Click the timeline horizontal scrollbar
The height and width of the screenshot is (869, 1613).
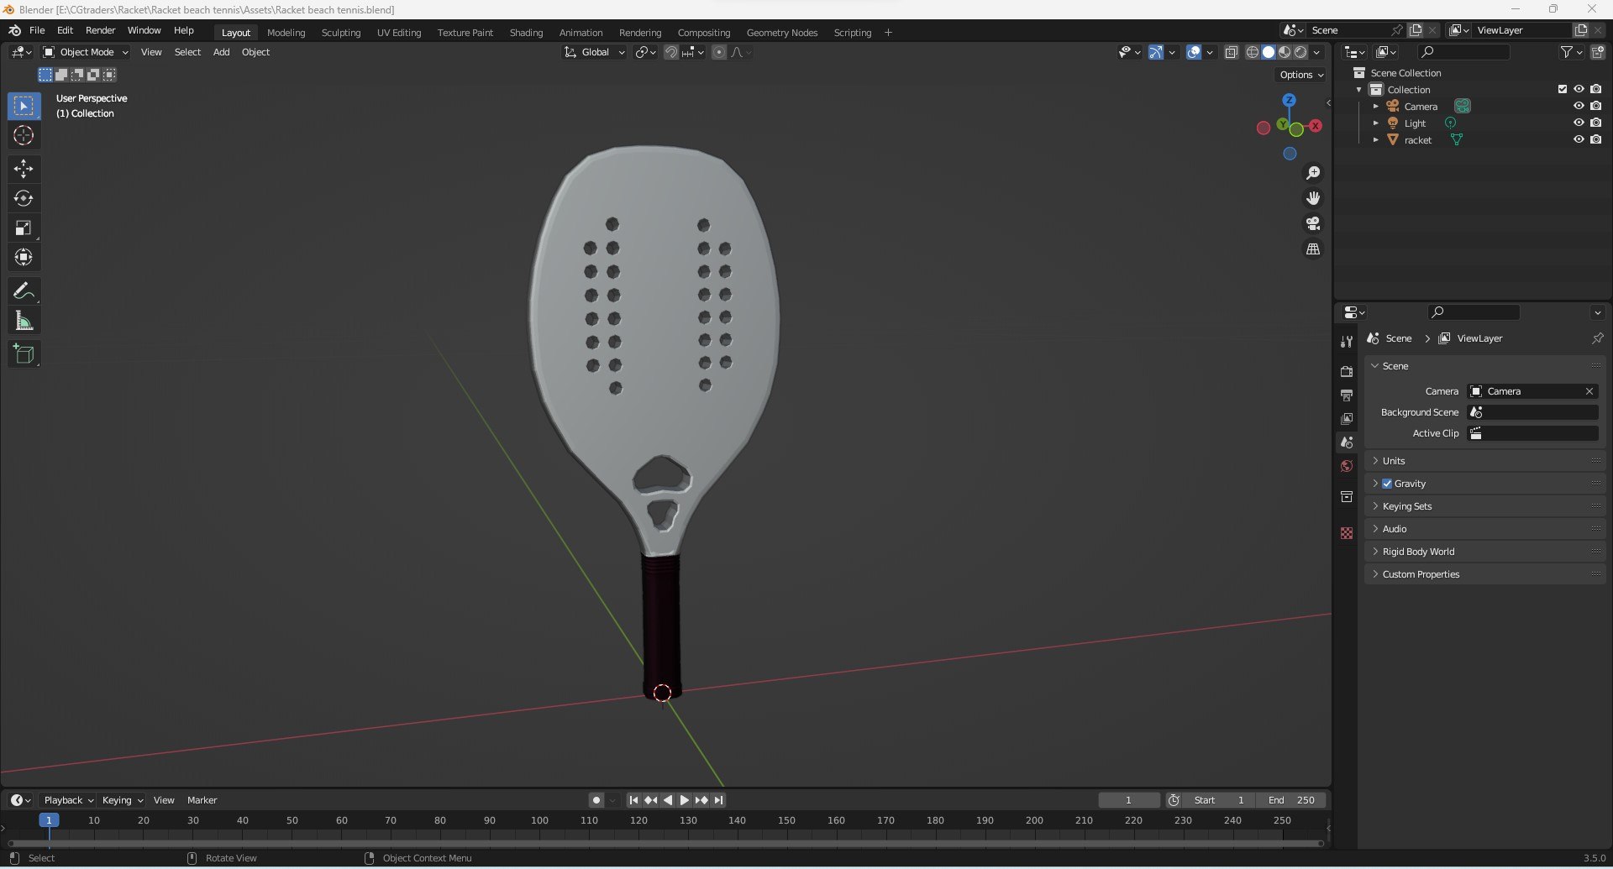pyautogui.click(x=664, y=843)
